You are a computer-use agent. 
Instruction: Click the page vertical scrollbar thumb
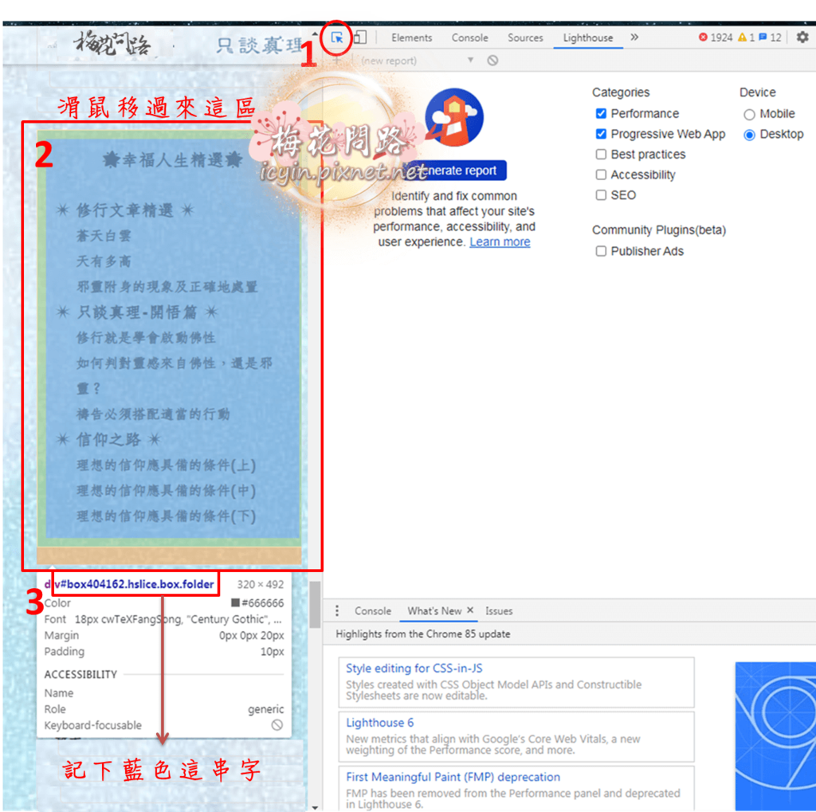[315, 604]
